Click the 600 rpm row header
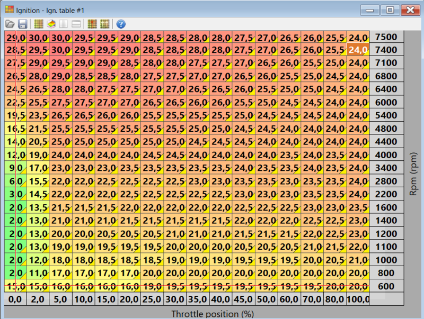 coord(386,286)
